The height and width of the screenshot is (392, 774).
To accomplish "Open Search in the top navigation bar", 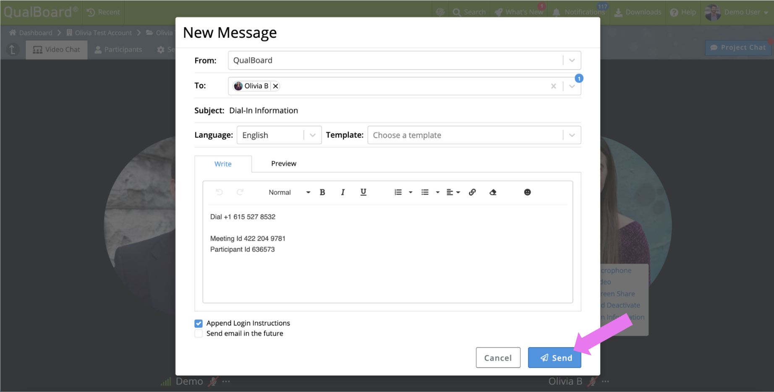I will [x=469, y=12].
